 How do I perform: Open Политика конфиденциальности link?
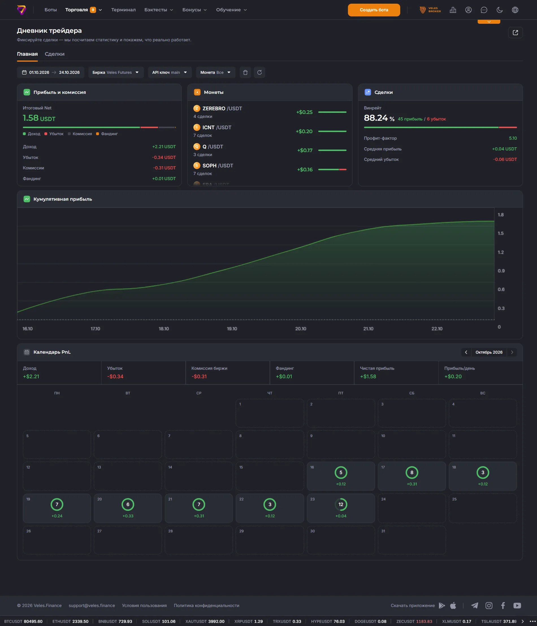207,605
